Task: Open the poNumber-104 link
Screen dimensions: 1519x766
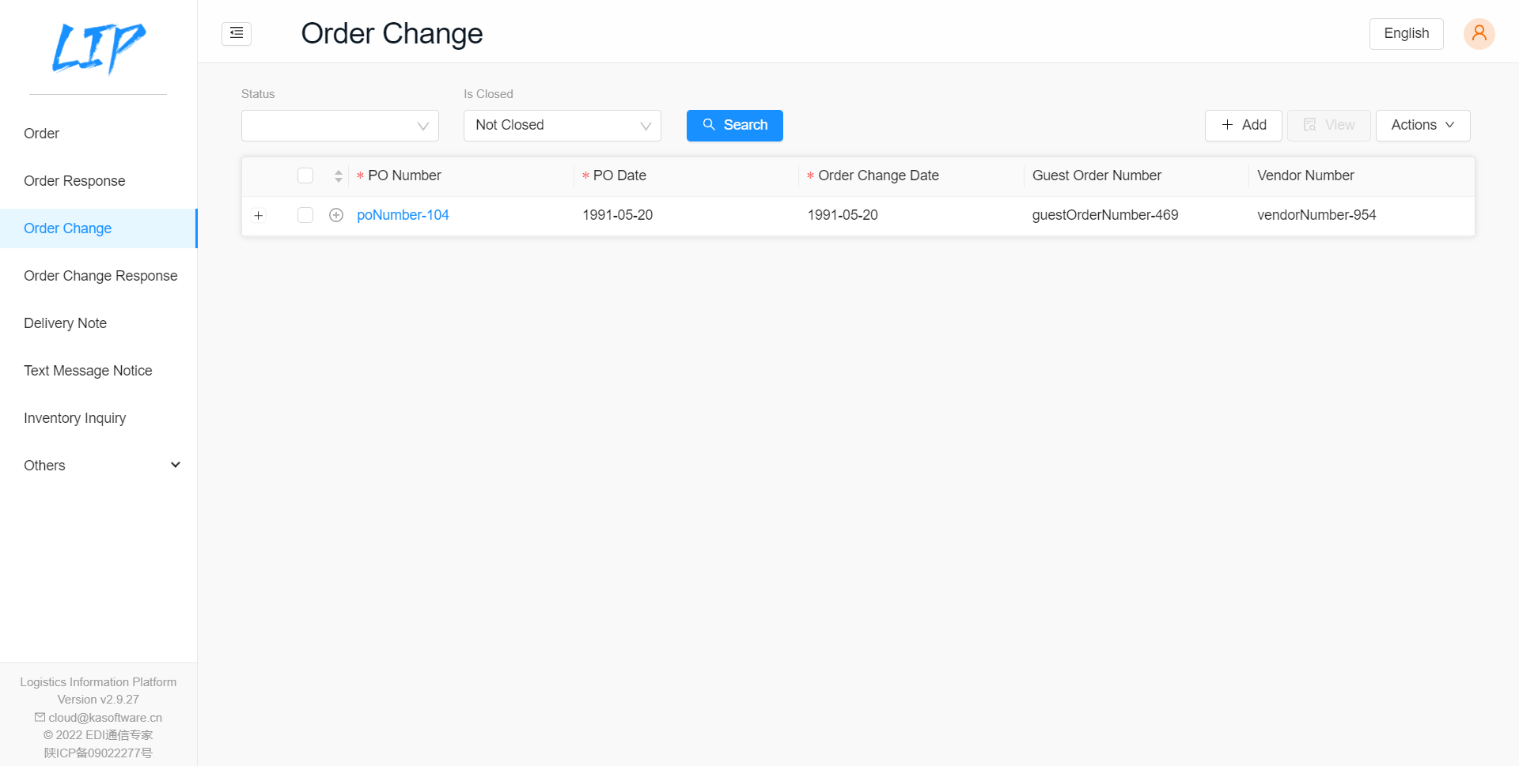Action: click(403, 215)
